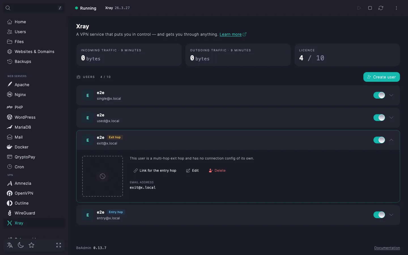
Task: Click the search magnifier icon
Action: pos(8,8)
